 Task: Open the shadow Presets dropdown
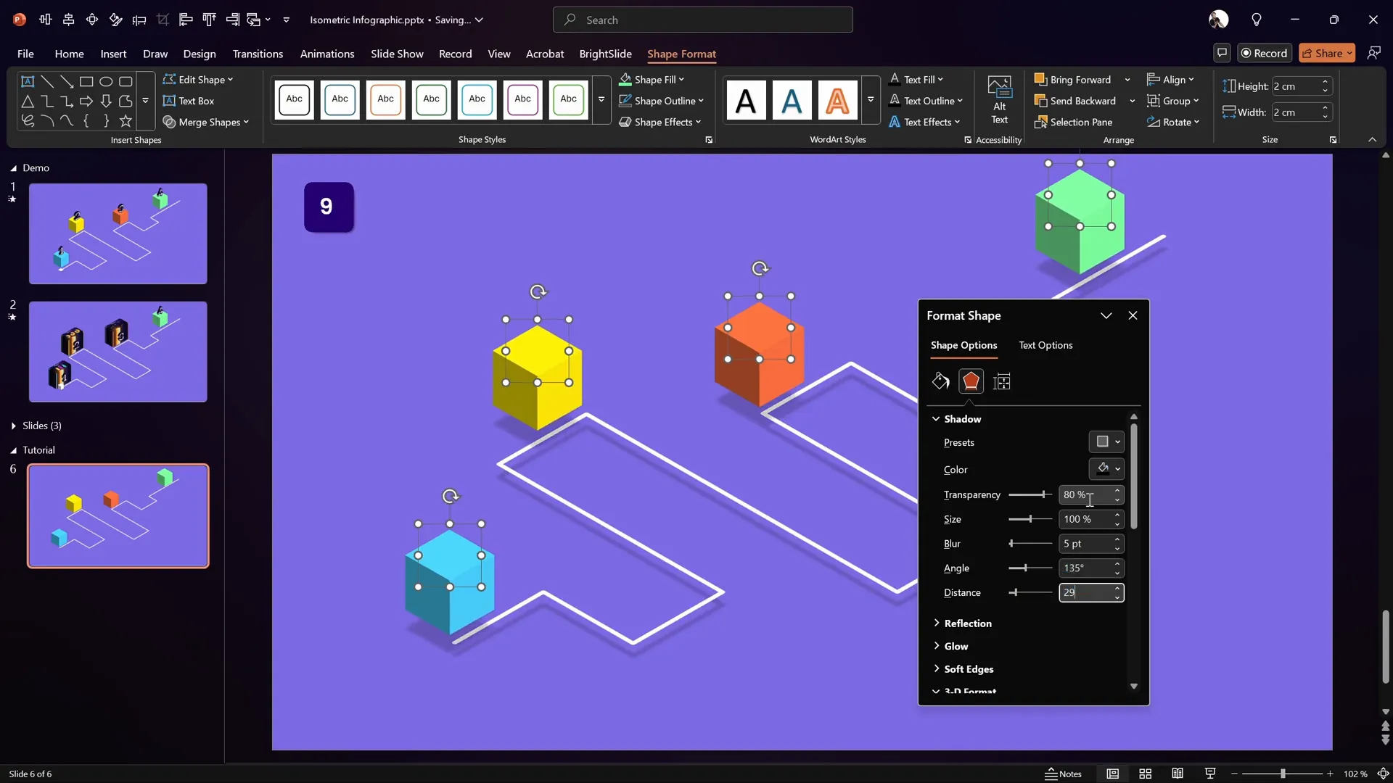tap(1106, 442)
